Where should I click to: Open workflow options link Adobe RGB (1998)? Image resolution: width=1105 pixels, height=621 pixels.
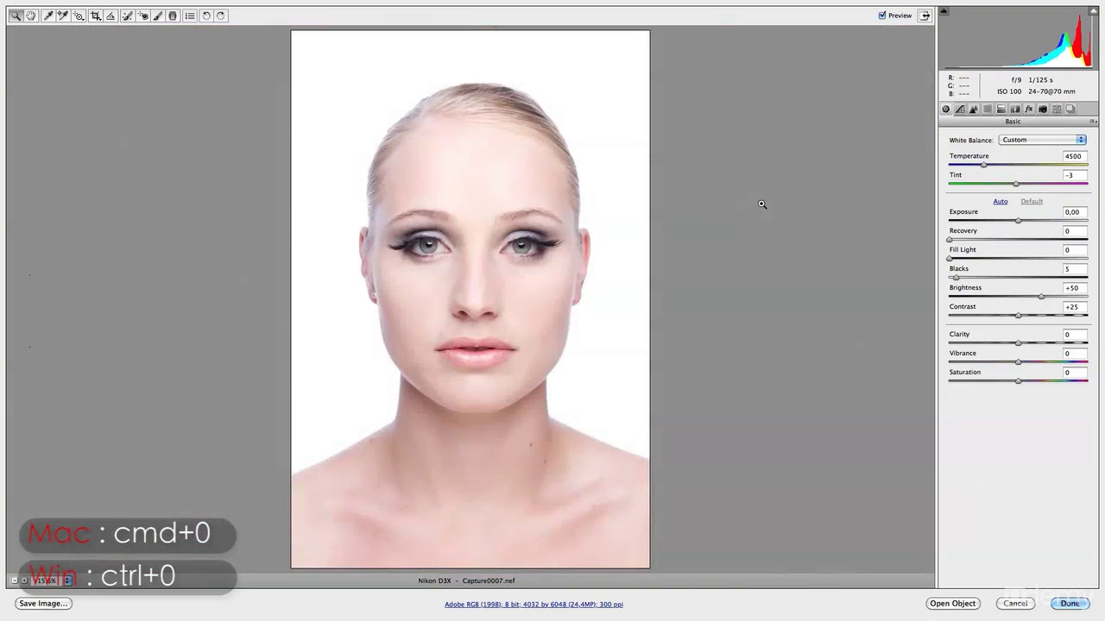534,605
